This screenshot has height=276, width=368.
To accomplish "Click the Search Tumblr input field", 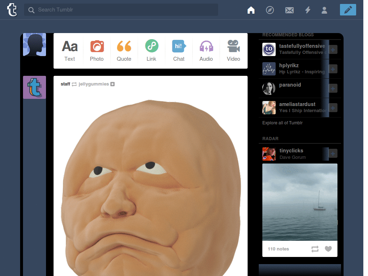I will pyautogui.click(x=121, y=10).
